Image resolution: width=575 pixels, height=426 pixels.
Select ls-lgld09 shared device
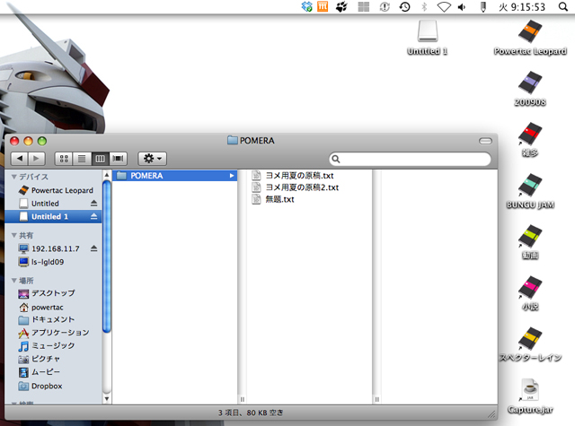click(53, 262)
